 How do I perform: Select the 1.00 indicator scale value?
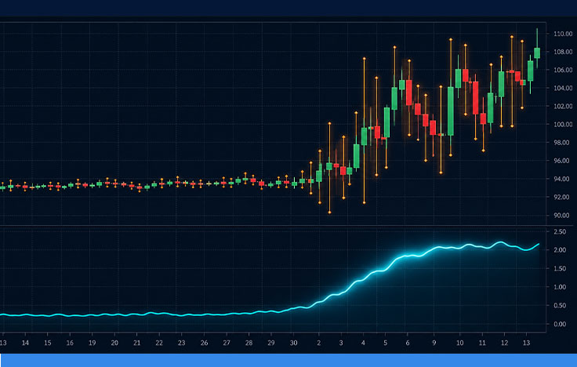(560, 287)
